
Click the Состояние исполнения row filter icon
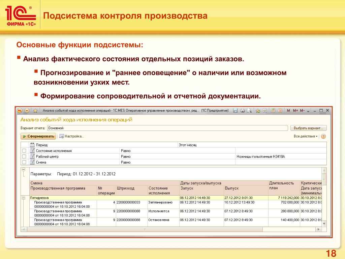click(x=32, y=151)
